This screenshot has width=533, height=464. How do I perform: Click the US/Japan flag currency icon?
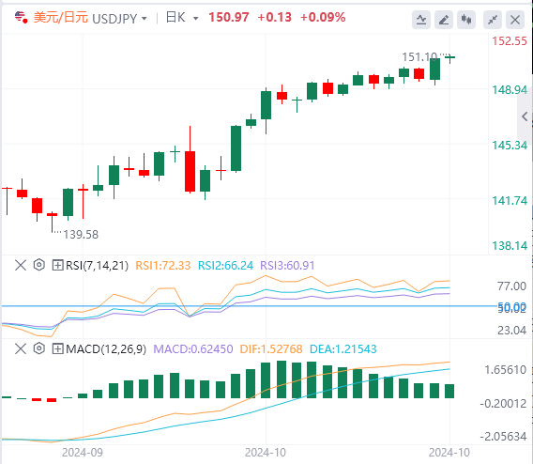pyautogui.click(x=21, y=17)
